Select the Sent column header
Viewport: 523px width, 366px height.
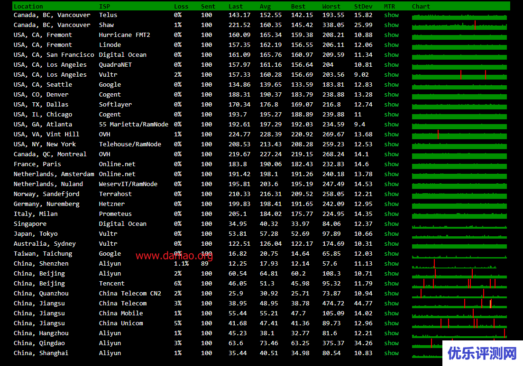click(x=208, y=6)
